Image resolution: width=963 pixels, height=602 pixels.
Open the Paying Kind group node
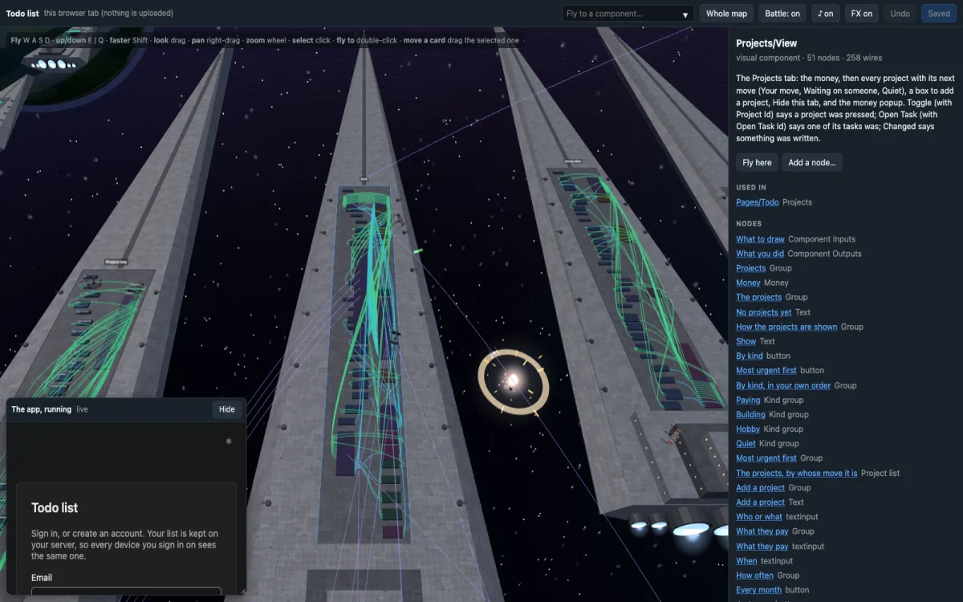pyautogui.click(x=748, y=400)
